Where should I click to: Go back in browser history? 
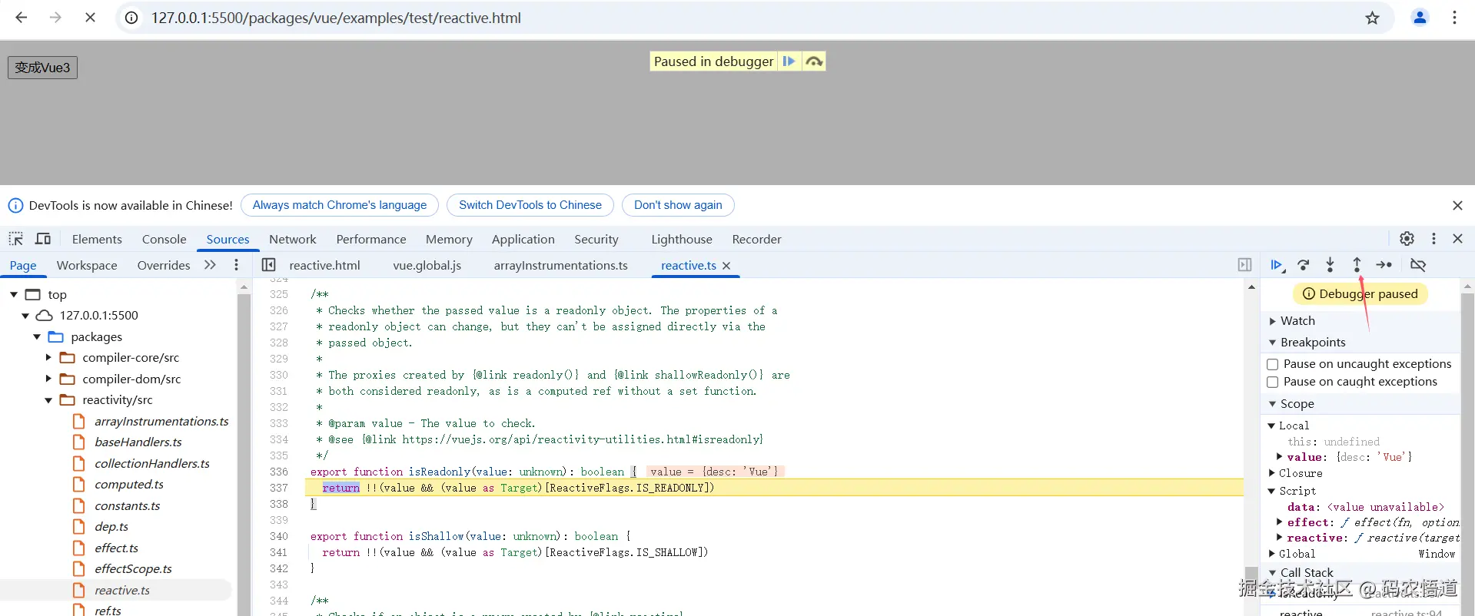pyautogui.click(x=22, y=18)
